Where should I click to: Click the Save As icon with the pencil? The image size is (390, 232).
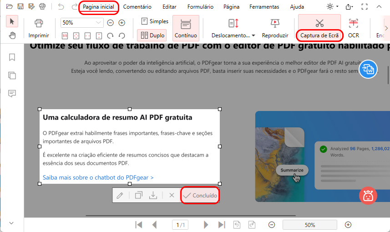pos(31,6)
